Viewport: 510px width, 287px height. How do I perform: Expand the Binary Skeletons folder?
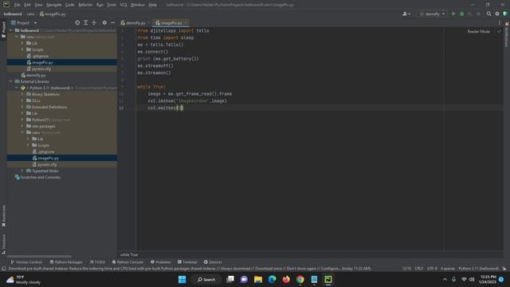coord(22,94)
